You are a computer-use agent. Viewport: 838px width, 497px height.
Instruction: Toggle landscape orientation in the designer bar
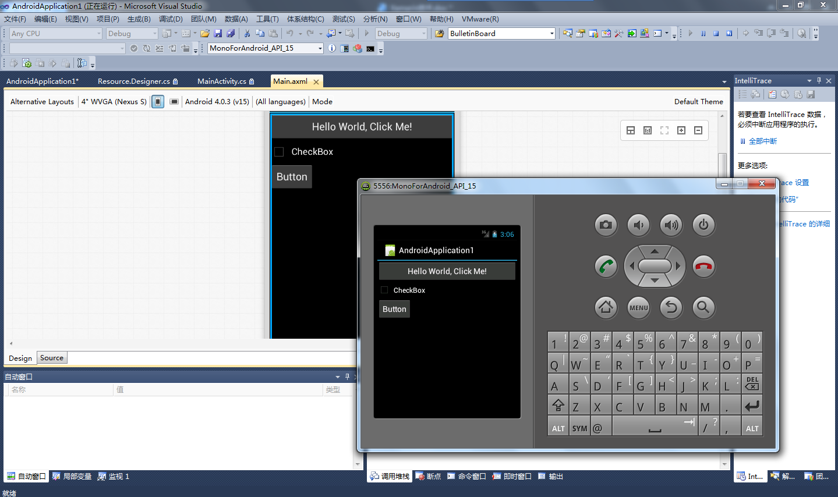coord(174,102)
